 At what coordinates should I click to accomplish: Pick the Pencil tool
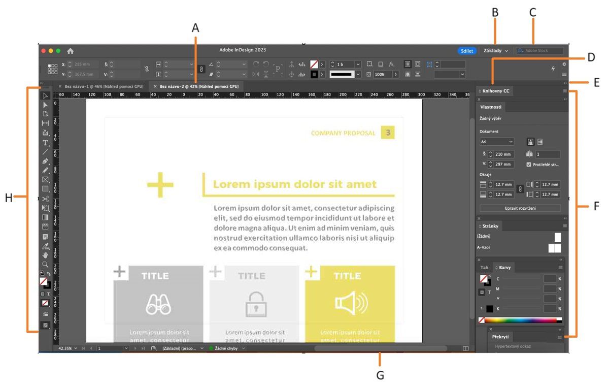pos(45,171)
